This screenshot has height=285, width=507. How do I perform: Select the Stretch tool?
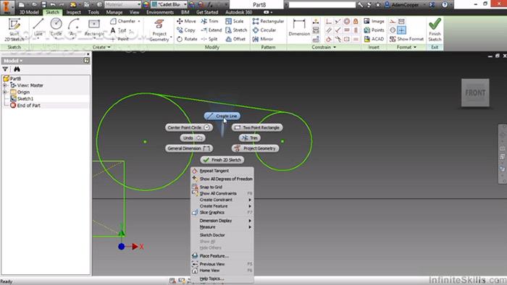click(236, 30)
